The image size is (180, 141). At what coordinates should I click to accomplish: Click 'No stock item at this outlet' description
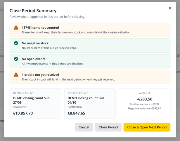click(49, 48)
